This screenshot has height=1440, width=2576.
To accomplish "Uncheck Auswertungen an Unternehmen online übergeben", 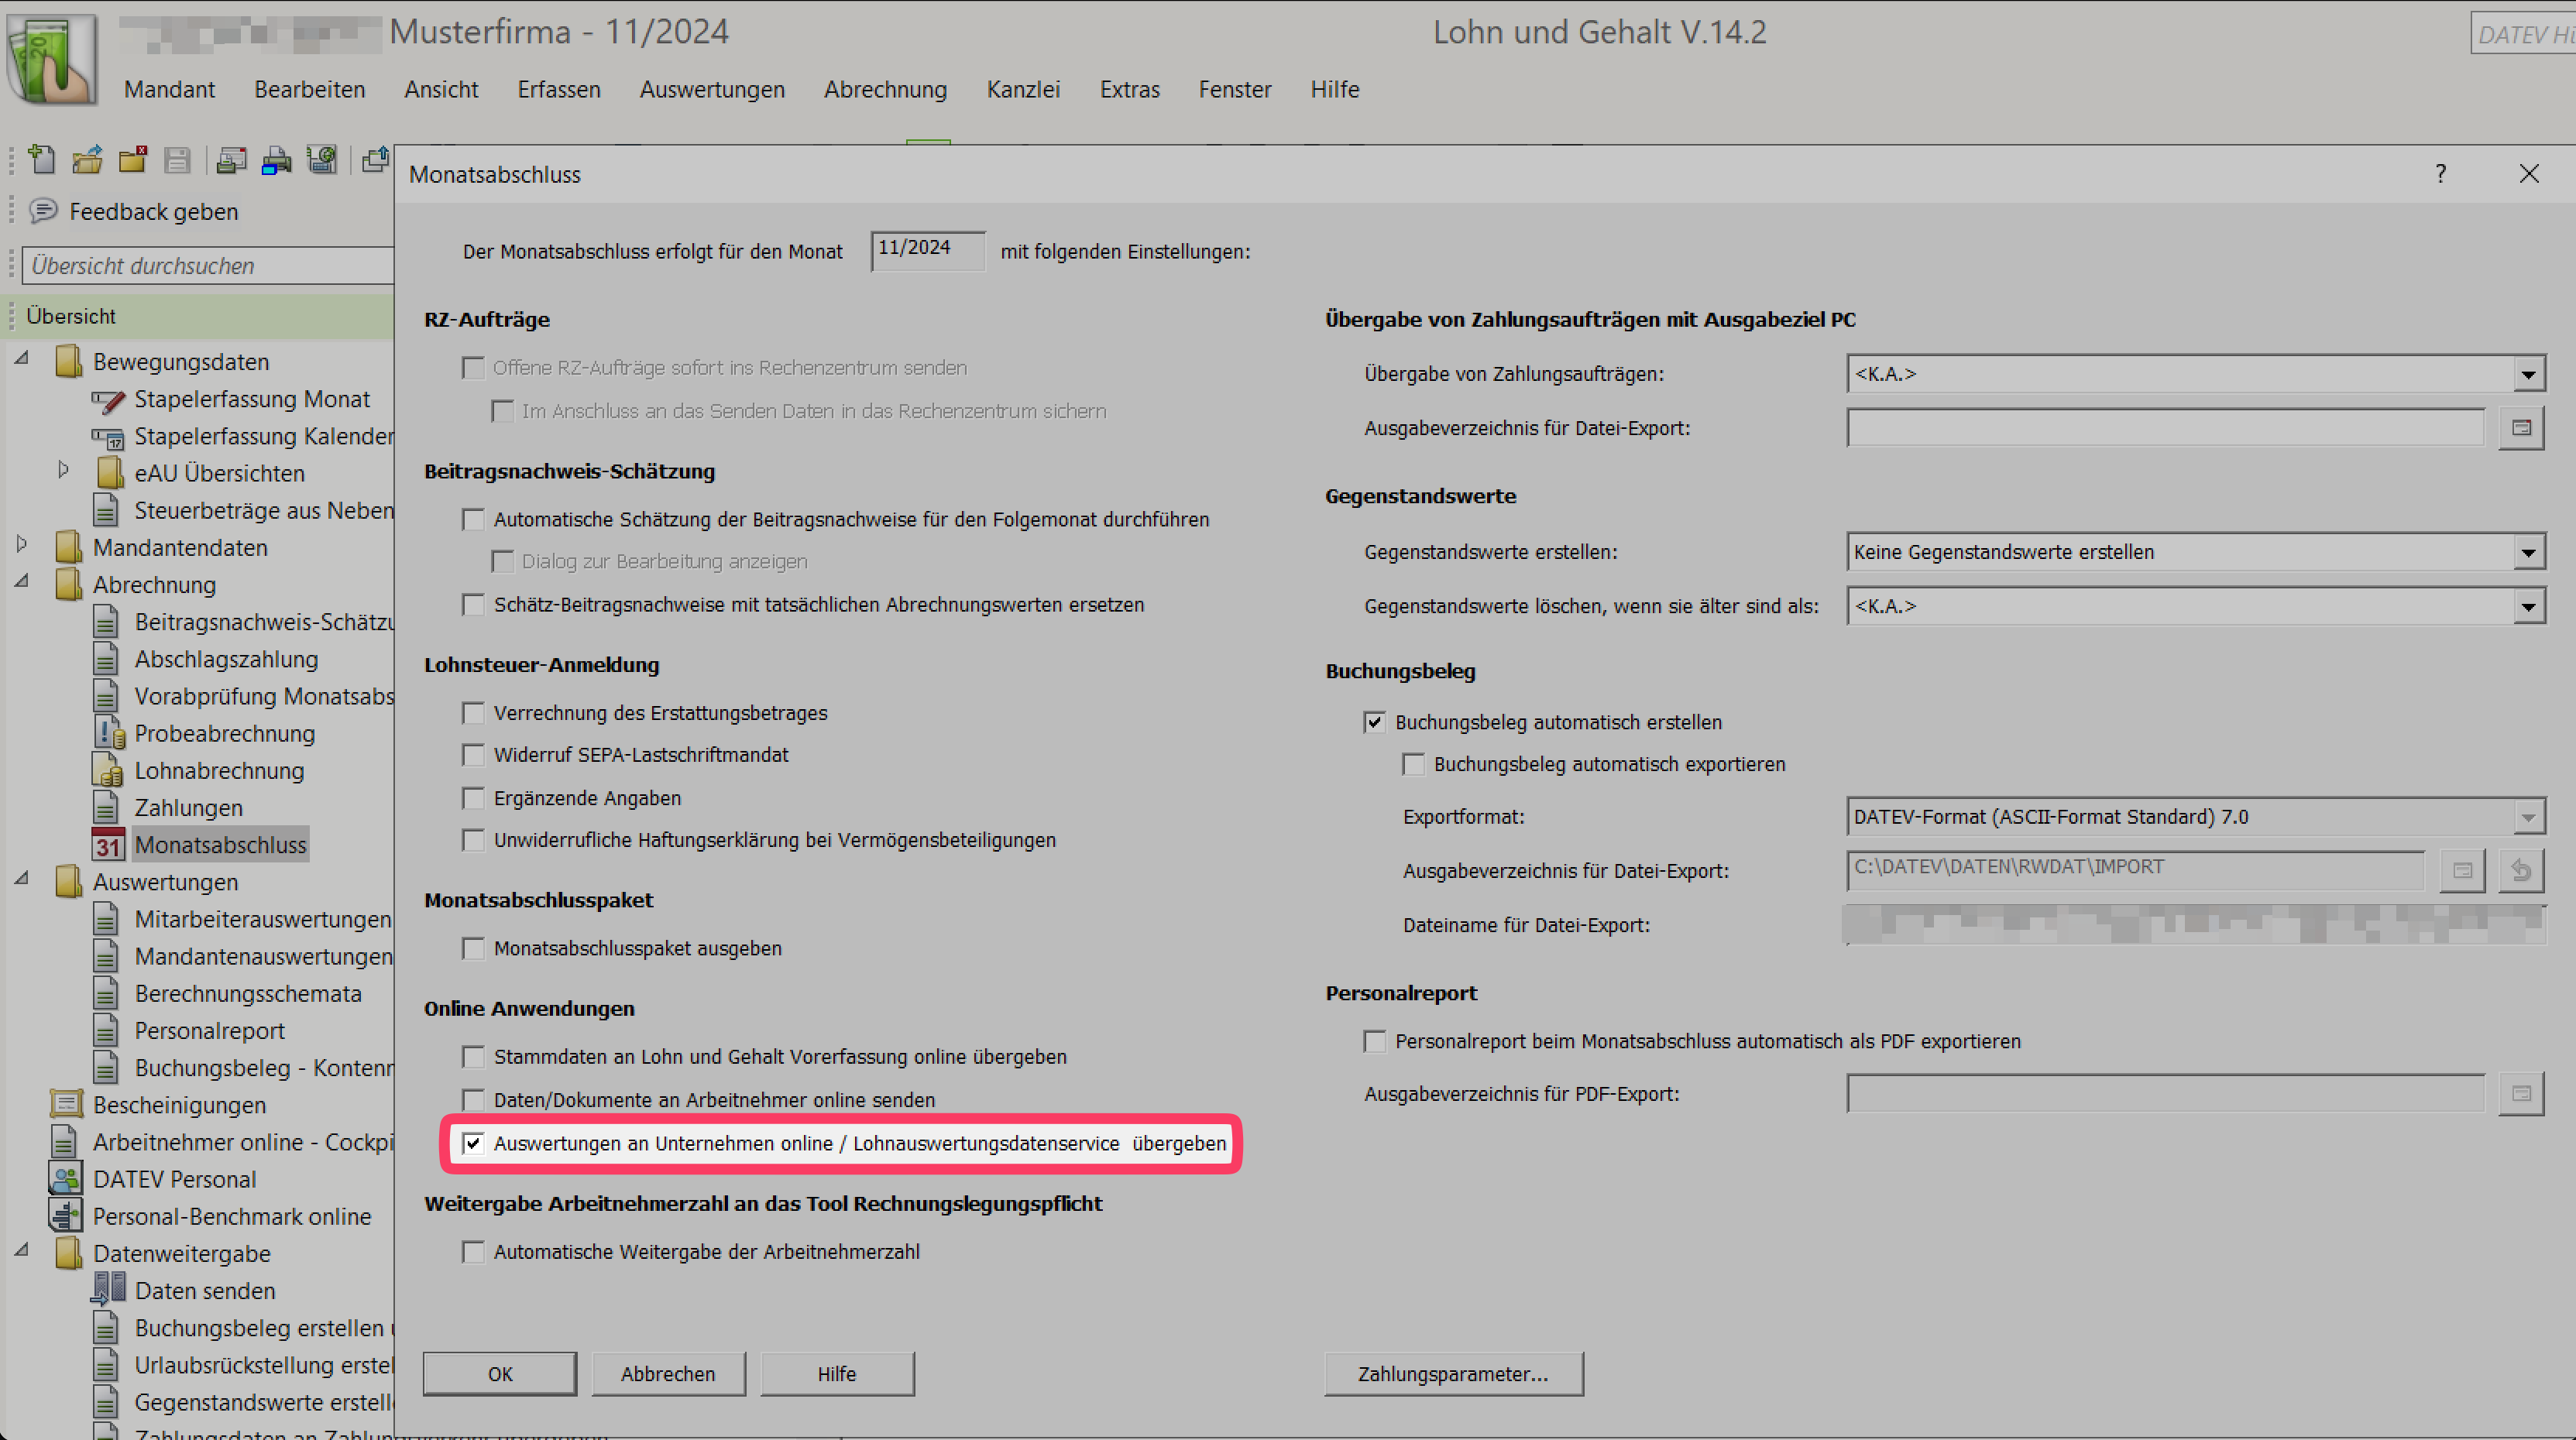I will point(473,1143).
